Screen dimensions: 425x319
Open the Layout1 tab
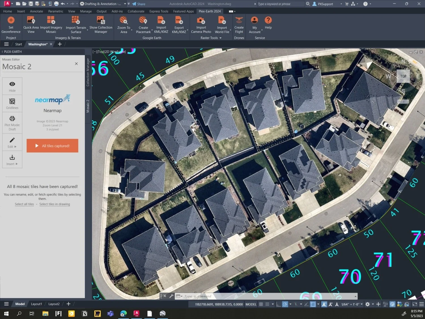coord(36,304)
